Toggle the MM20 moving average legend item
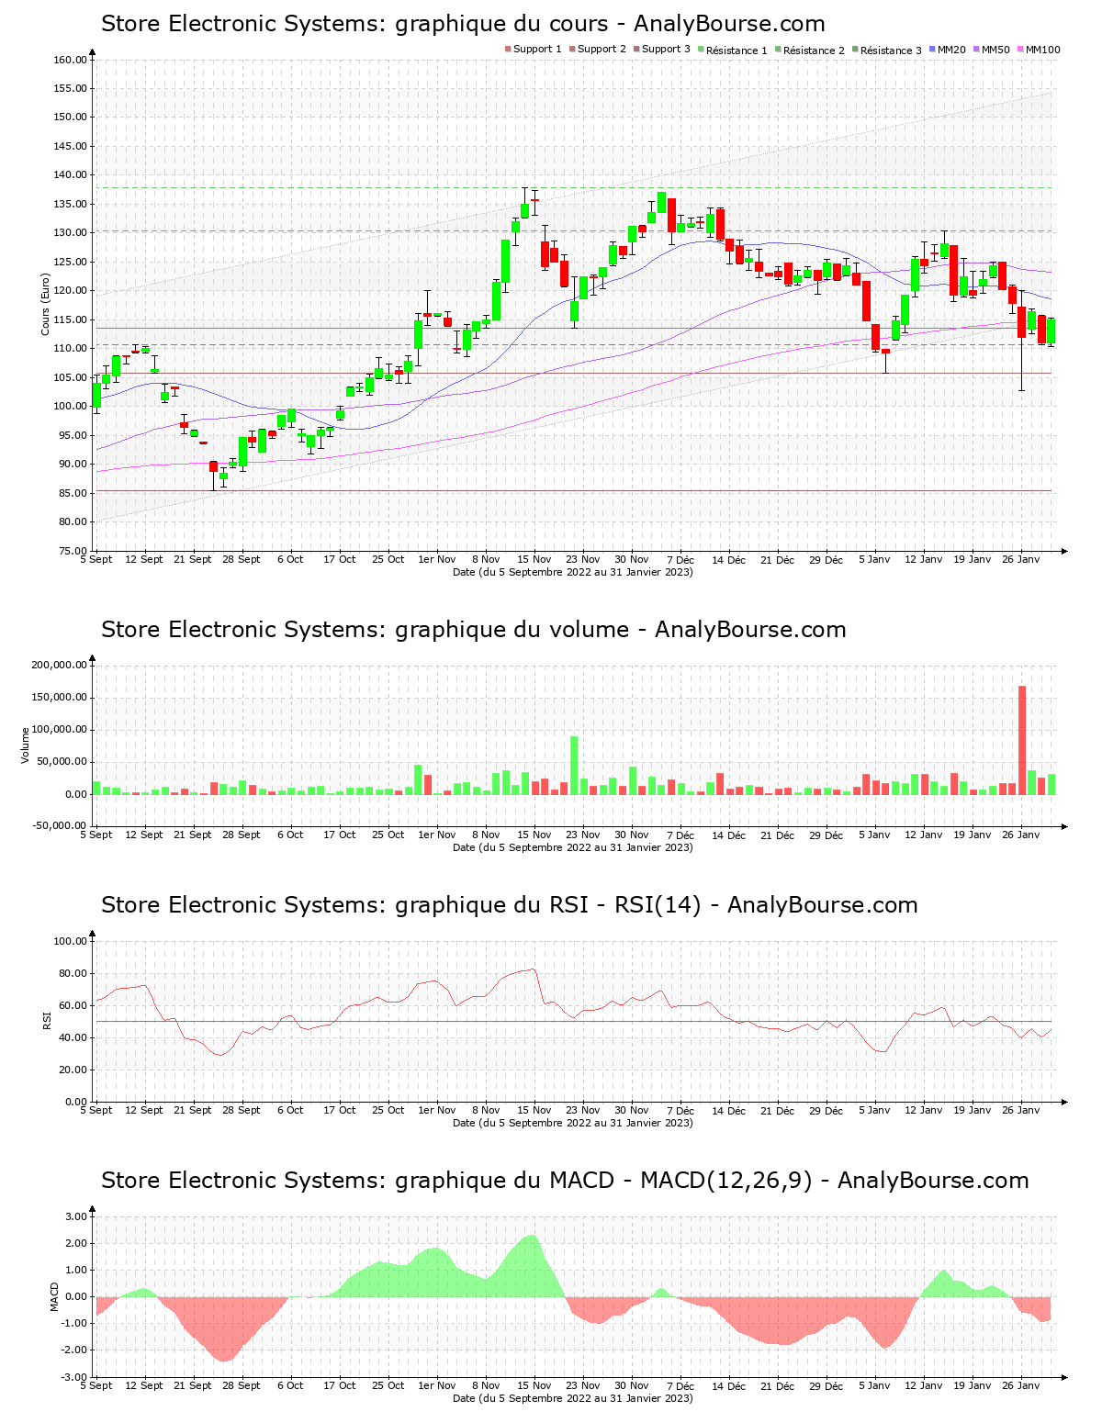This screenshot has height=1423, width=1102. pyautogui.click(x=948, y=50)
